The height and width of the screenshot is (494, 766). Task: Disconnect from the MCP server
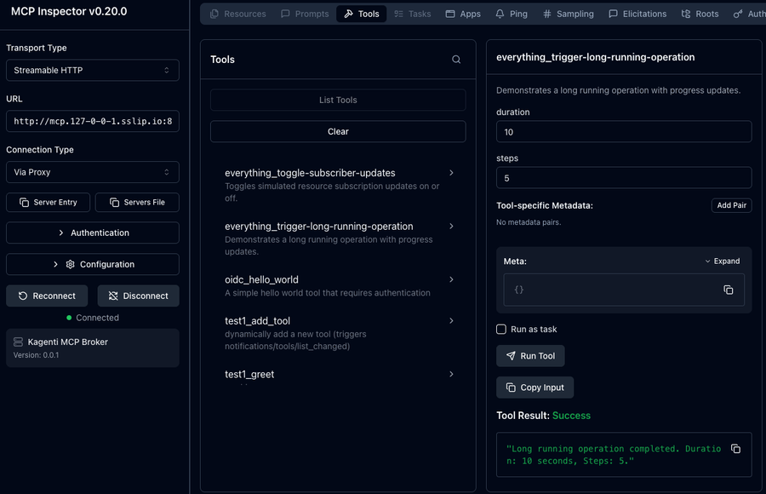click(x=138, y=296)
